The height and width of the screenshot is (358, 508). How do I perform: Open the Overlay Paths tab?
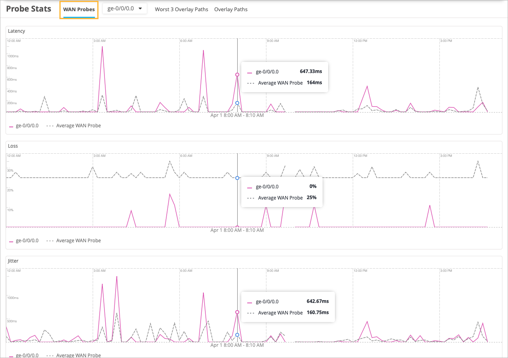click(231, 10)
